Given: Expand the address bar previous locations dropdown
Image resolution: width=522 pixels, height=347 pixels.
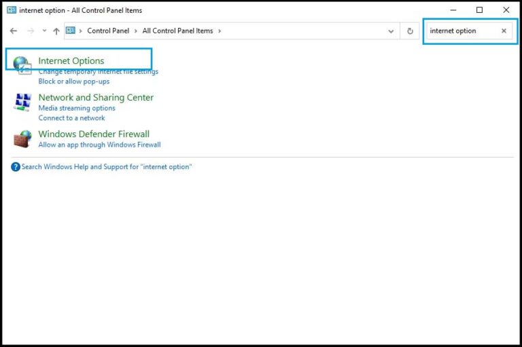Looking at the screenshot, I should [391, 31].
